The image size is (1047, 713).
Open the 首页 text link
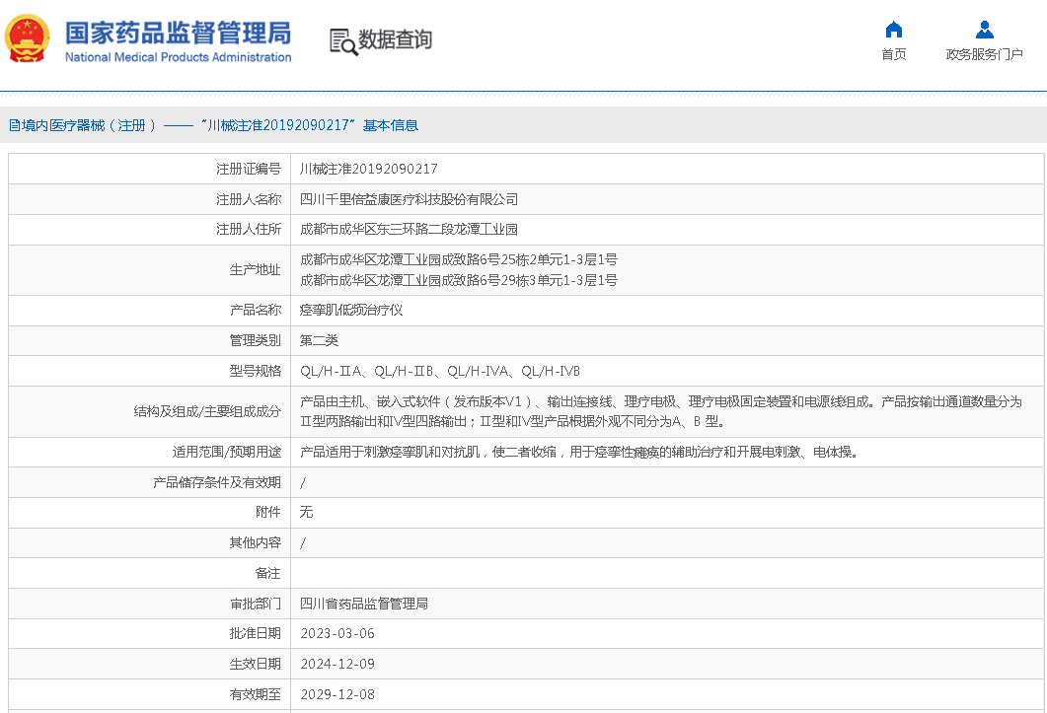tap(893, 54)
